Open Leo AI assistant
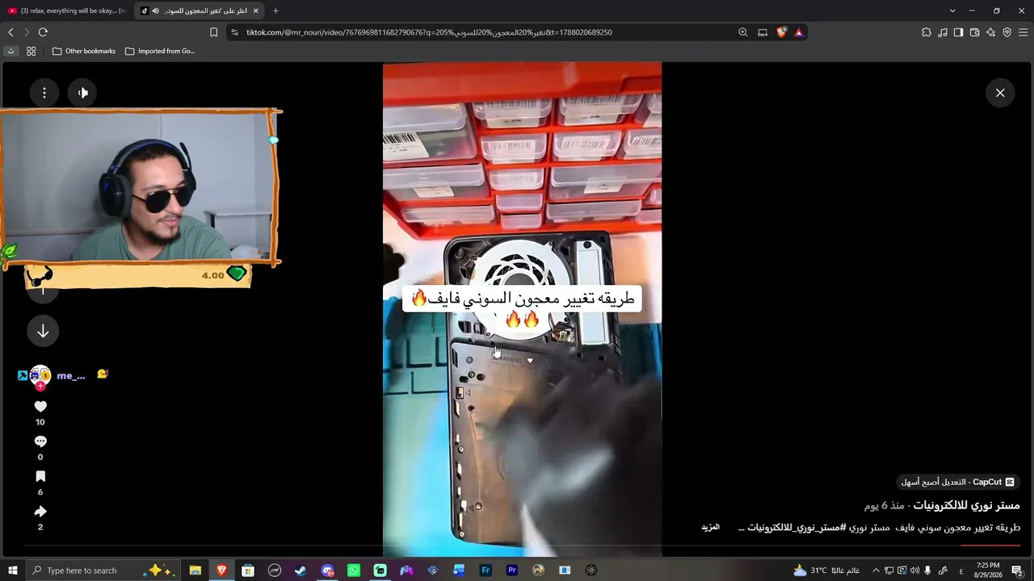Image resolution: width=1034 pixels, height=581 pixels. 990,32
